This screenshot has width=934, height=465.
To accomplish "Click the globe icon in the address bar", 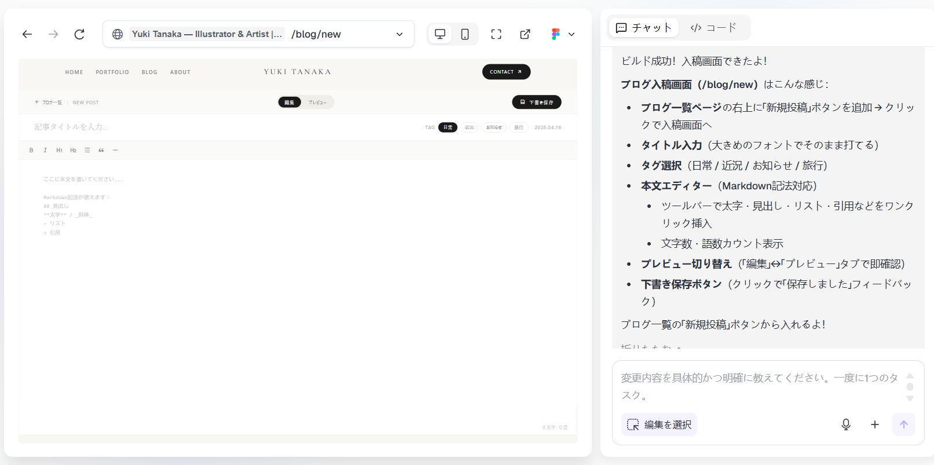I will point(118,34).
